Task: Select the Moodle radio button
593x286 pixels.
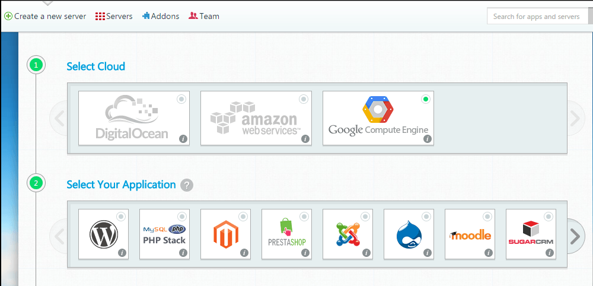Action: click(487, 217)
